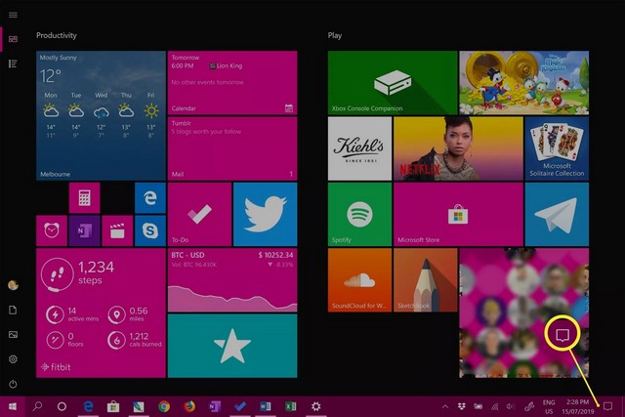Open the ENG US language indicator
Image resolution: width=625 pixels, height=417 pixels.
(x=549, y=406)
